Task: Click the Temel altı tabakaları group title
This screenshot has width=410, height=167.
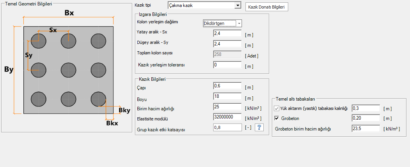Action: (x=296, y=99)
